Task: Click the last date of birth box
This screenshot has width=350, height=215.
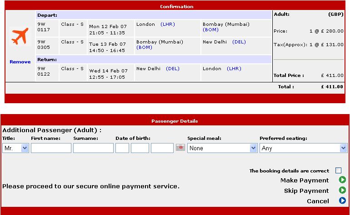Action: 162,148
